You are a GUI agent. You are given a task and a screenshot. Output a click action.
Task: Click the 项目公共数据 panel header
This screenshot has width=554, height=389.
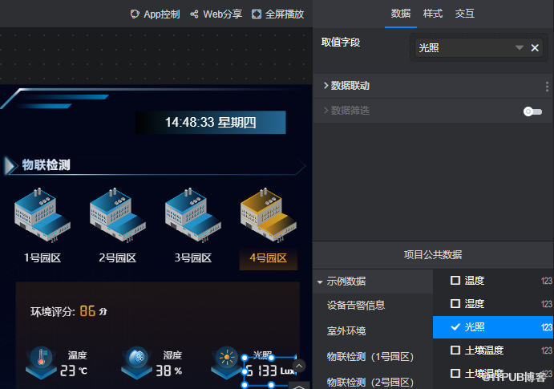(433, 255)
